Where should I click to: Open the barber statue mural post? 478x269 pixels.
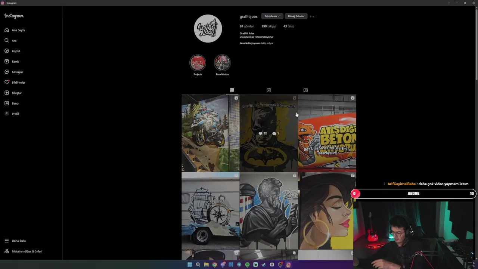coord(269,211)
